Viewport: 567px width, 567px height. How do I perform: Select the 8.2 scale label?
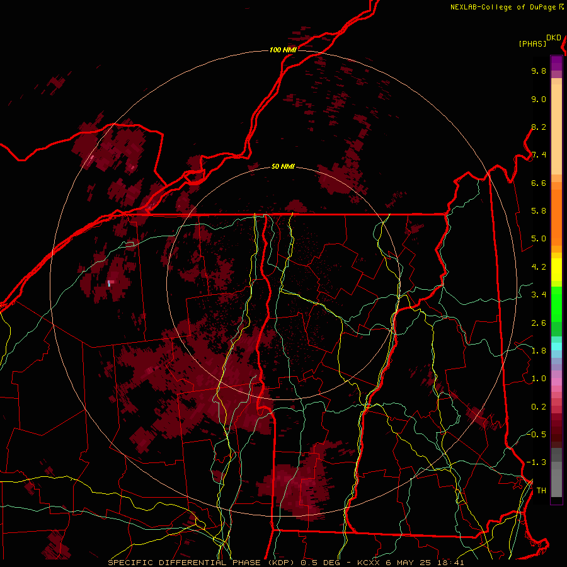539,127
